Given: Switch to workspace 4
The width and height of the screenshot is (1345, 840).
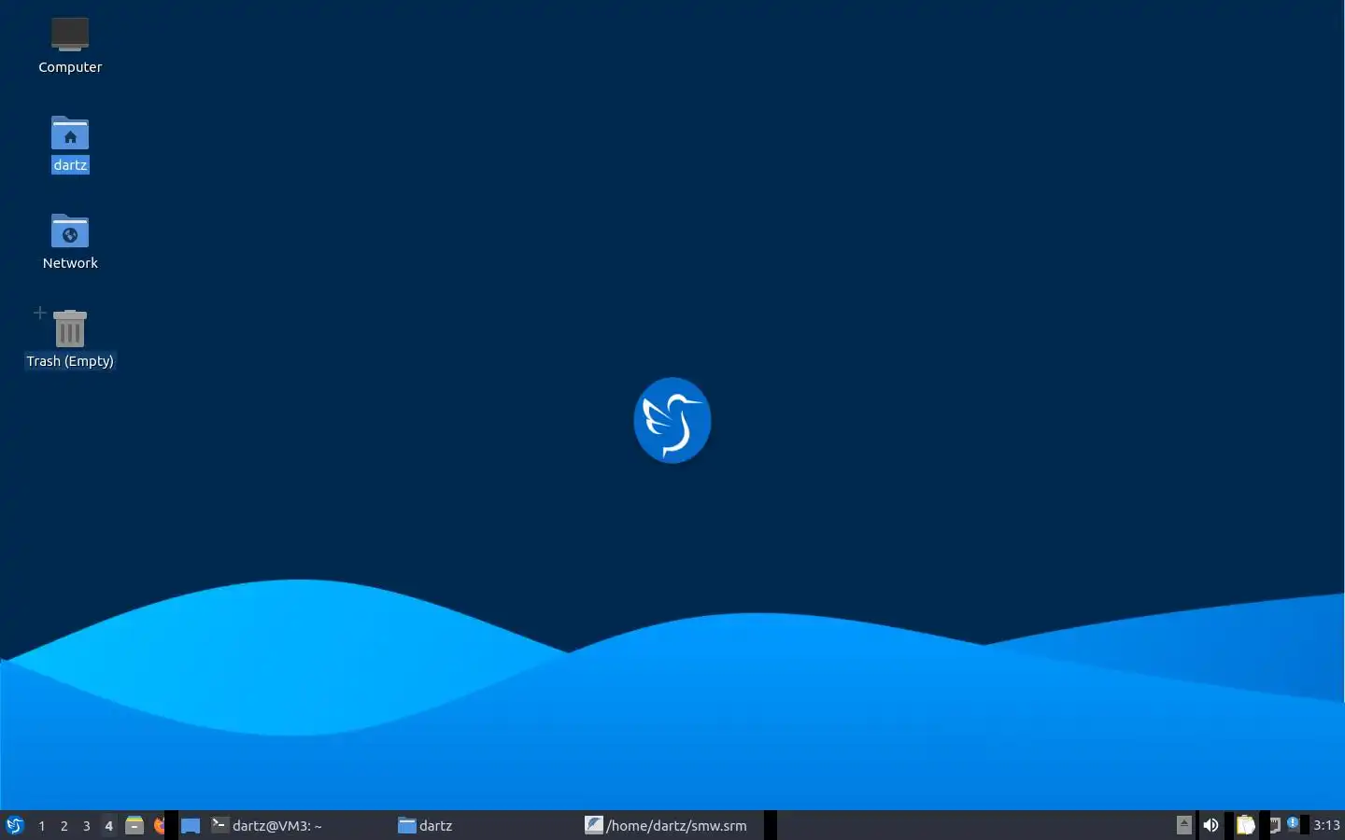Looking at the screenshot, I should 109,825.
